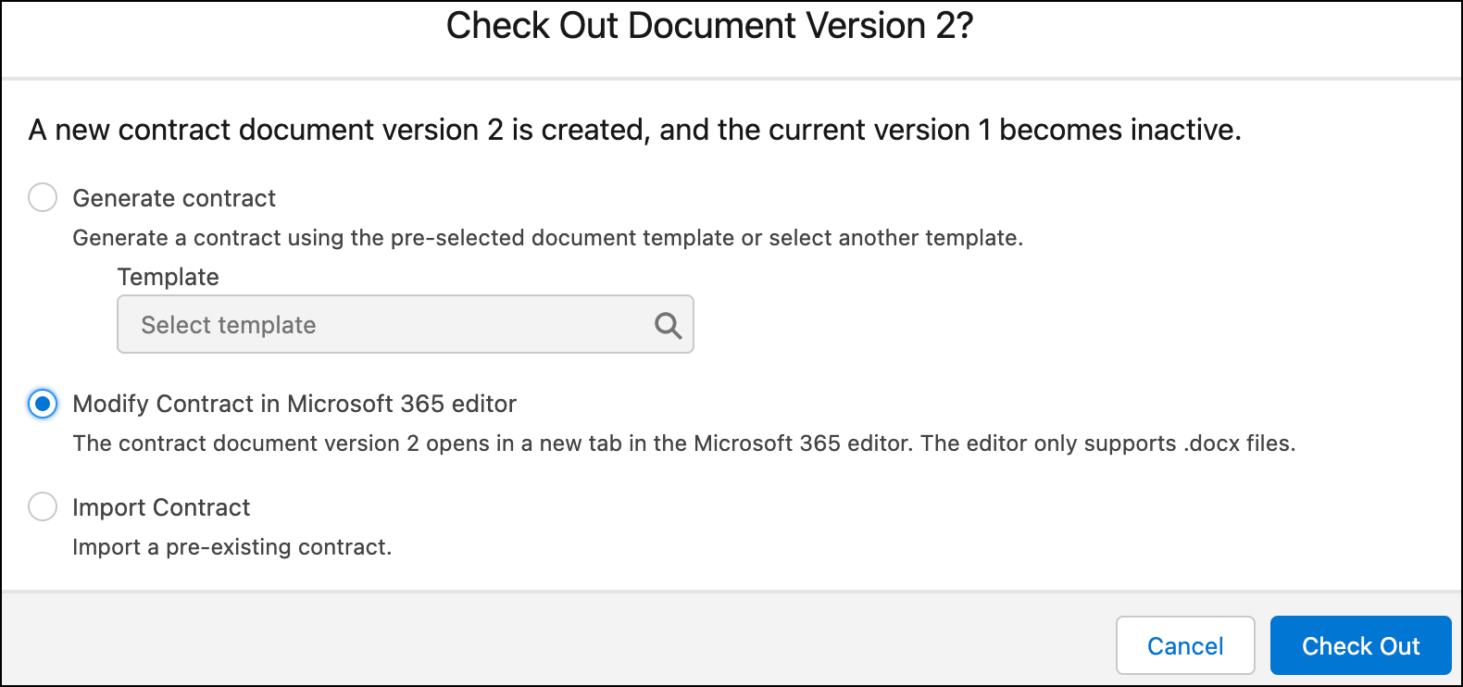
Task: Click the Check Out button
Action: point(1359,645)
